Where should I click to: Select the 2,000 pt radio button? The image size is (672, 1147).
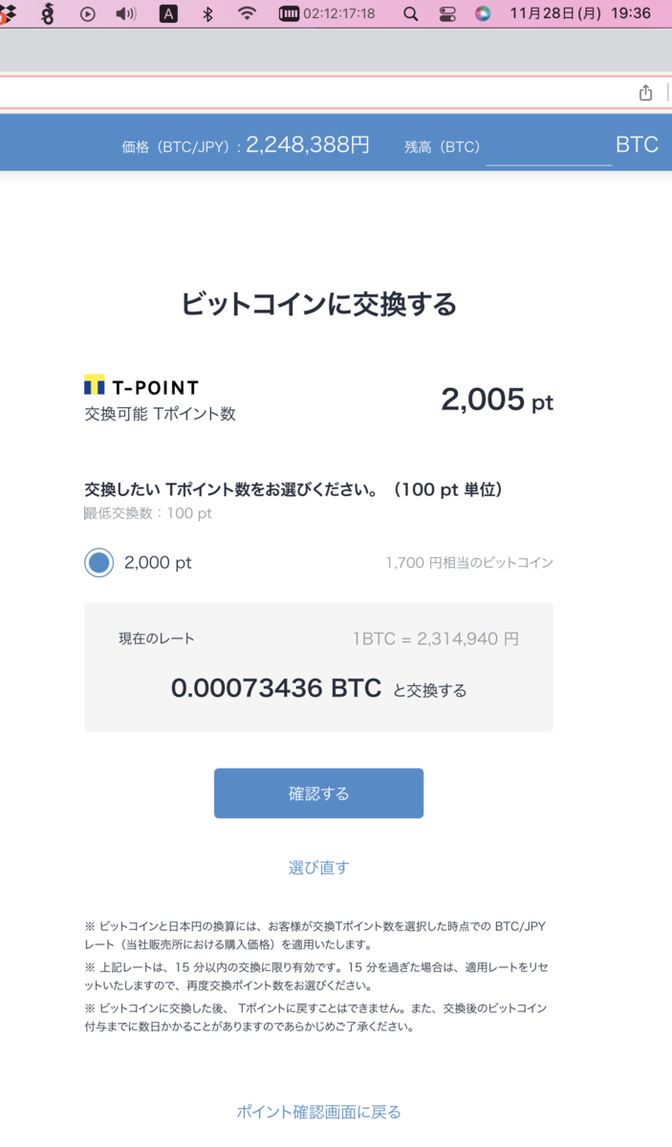pyautogui.click(x=98, y=562)
